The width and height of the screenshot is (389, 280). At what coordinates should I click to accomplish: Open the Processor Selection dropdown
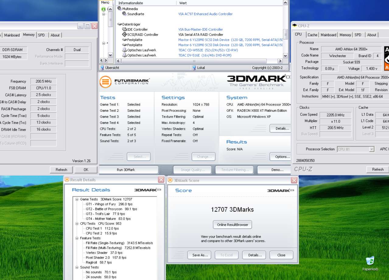371,149
